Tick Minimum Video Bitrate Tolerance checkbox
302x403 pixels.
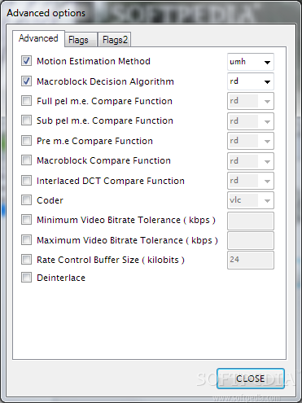26,220
